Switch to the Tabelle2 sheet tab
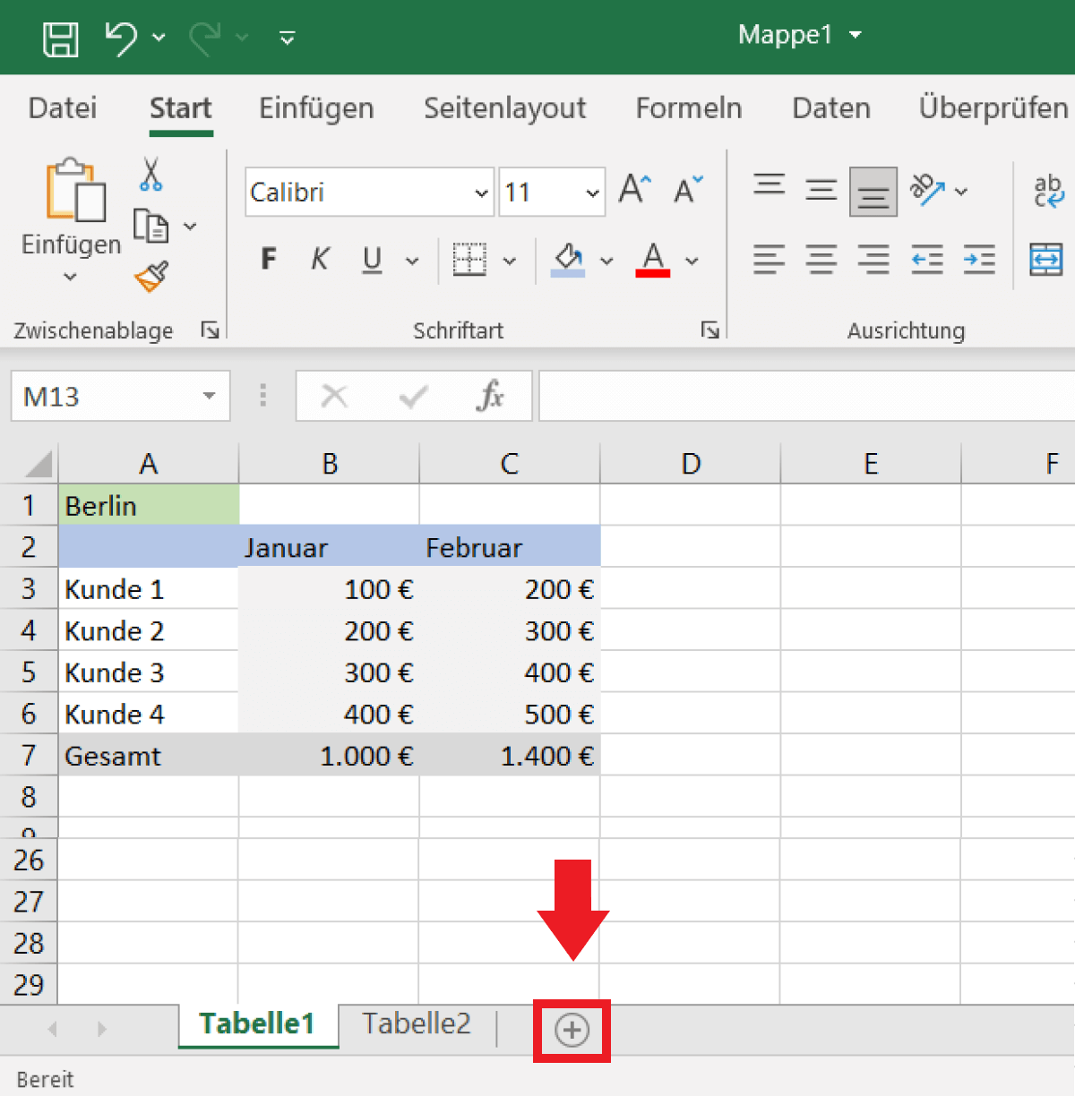Image resolution: width=1075 pixels, height=1096 pixels. (x=417, y=1023)
